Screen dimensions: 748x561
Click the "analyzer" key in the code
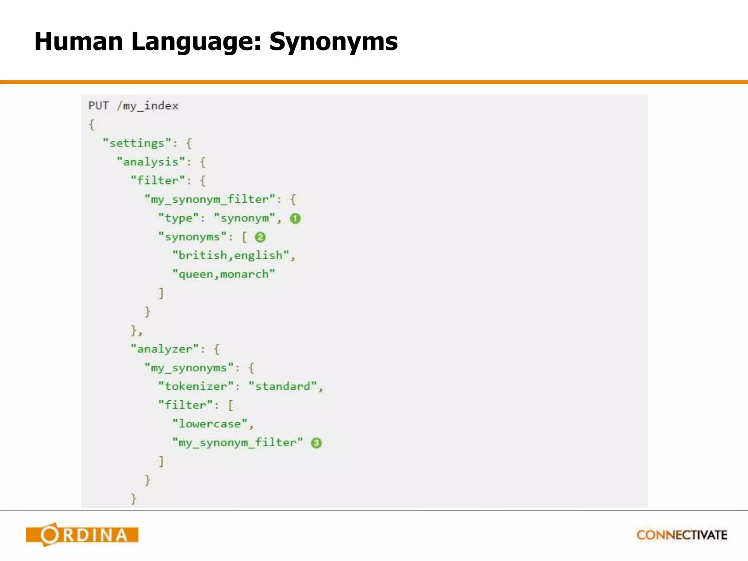coord(164,349)
